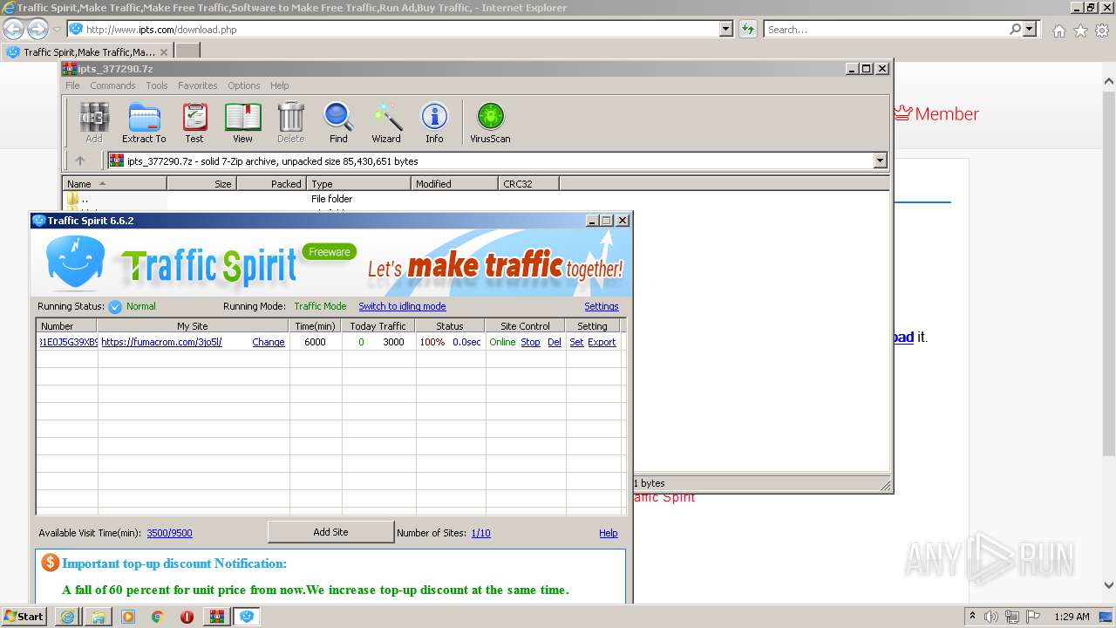Open Internet Explorer Home icon

1058,31
